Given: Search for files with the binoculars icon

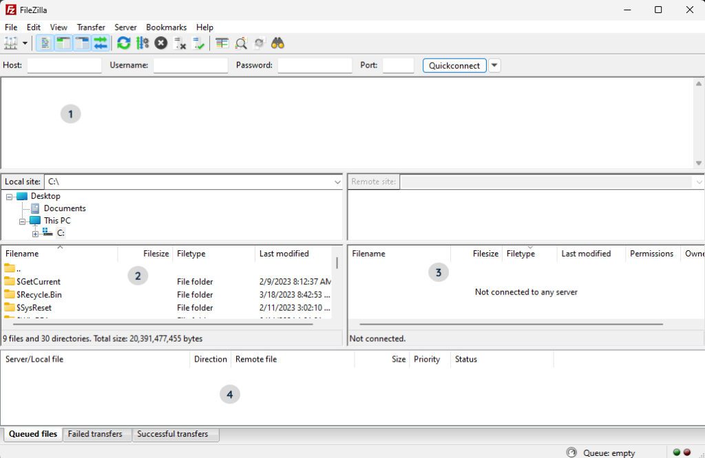Looking at the screenshot, I should click(278, 43).
